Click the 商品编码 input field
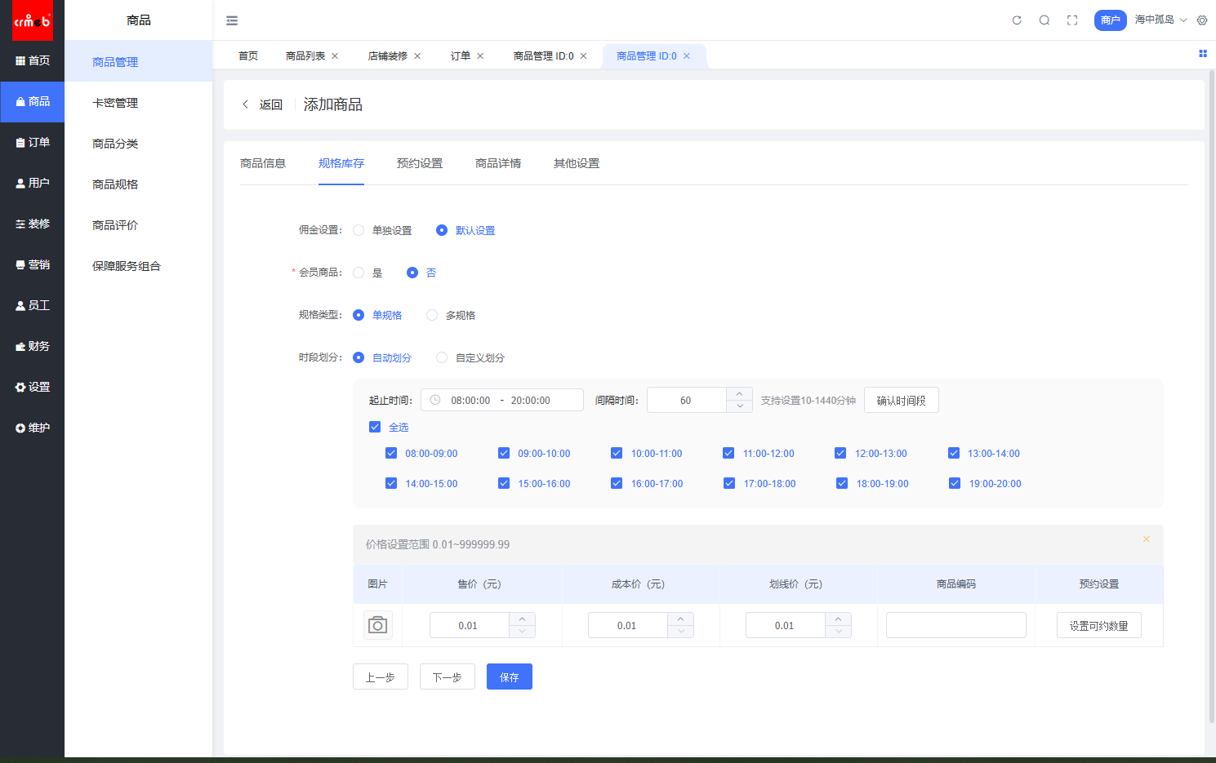This screenshot has width=1216, height=763. pyautogui.click(x=955, y=624)
